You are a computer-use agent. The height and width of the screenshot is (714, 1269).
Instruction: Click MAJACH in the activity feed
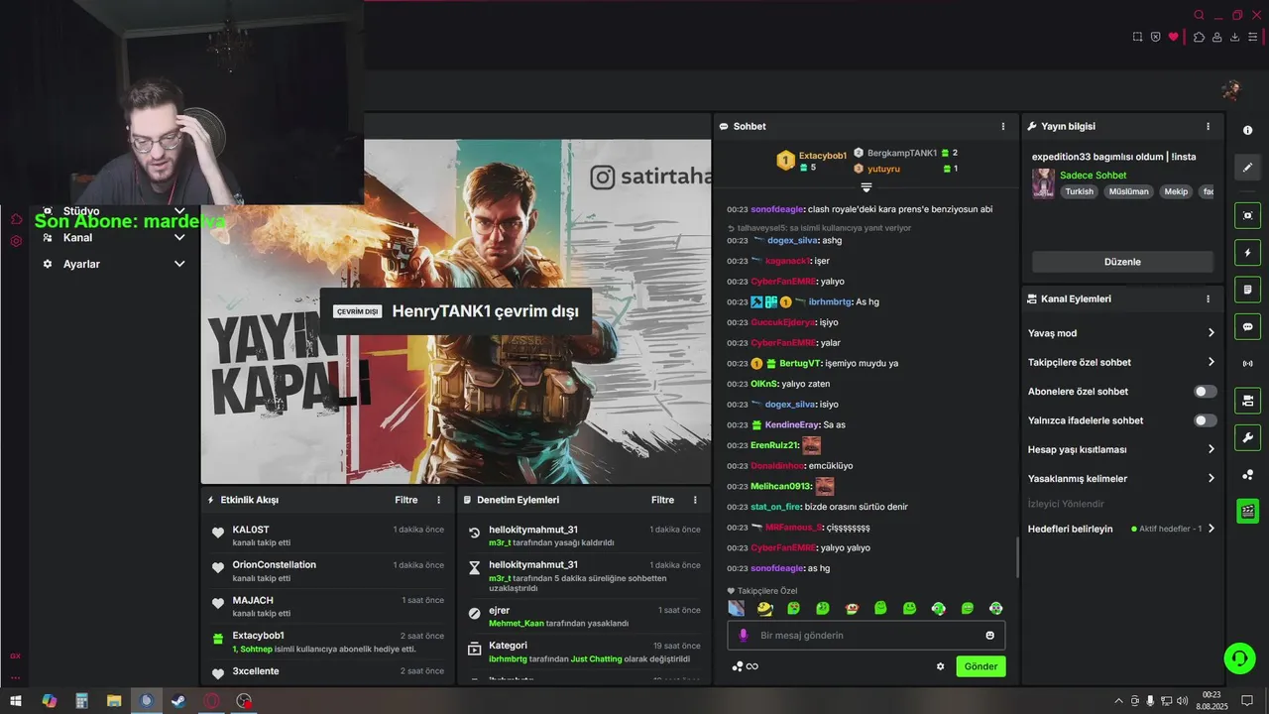(253, 600)
